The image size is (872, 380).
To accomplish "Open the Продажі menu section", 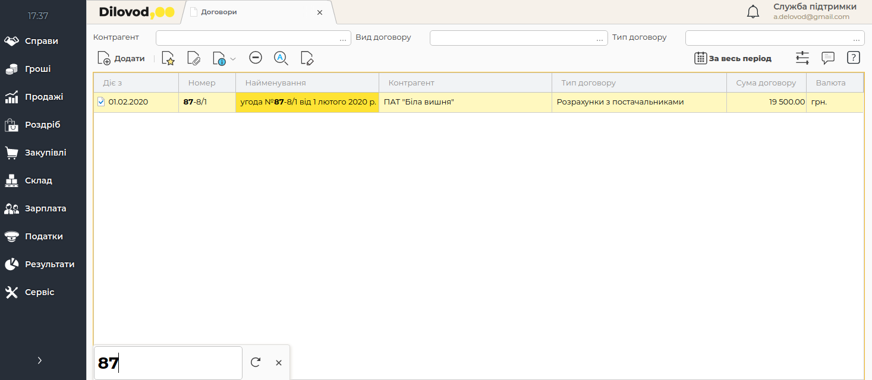I will click(x=43, y=97).
